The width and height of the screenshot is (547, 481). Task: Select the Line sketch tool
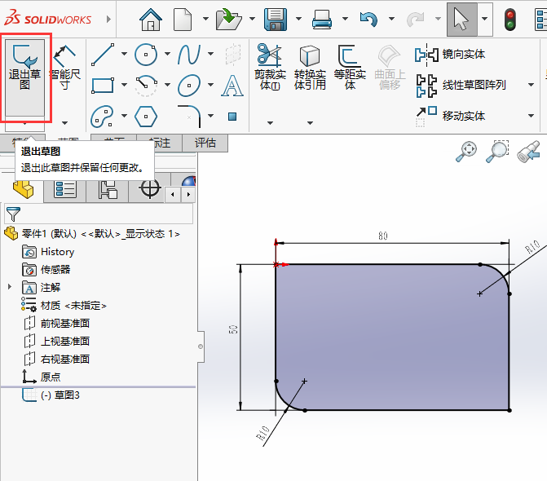point(103,55)
